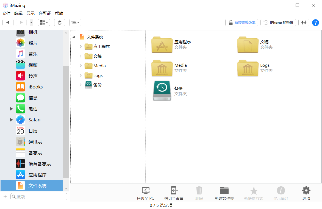Screen dimensions: 322x209
Task: Click Copy to Device (拷贝至设备)
Action: tap(174, 193)
